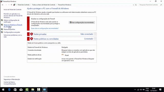Click shield icon beside Configurações avançadas
The width and height of the screenshot is (164, 92).
pyautogui.click(x=2, y=32)
